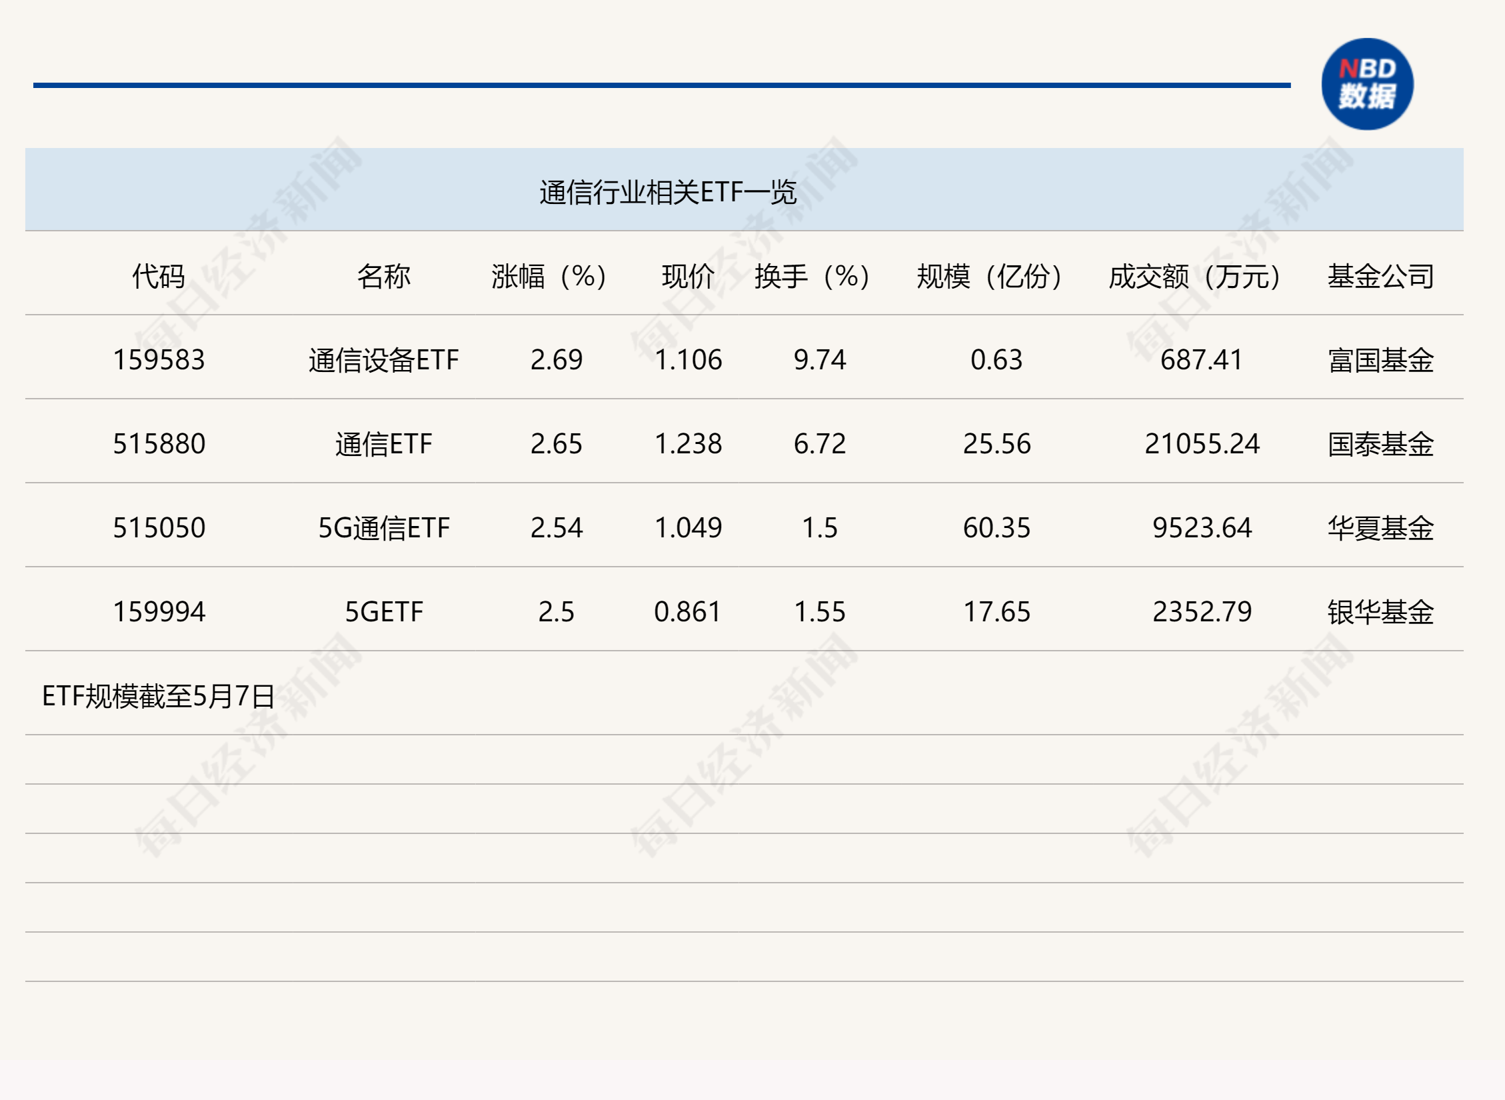Click the NBD数据 round logo
Image resolution: width=1505 pixels, height=1100 pixels.
[1366, 84]
